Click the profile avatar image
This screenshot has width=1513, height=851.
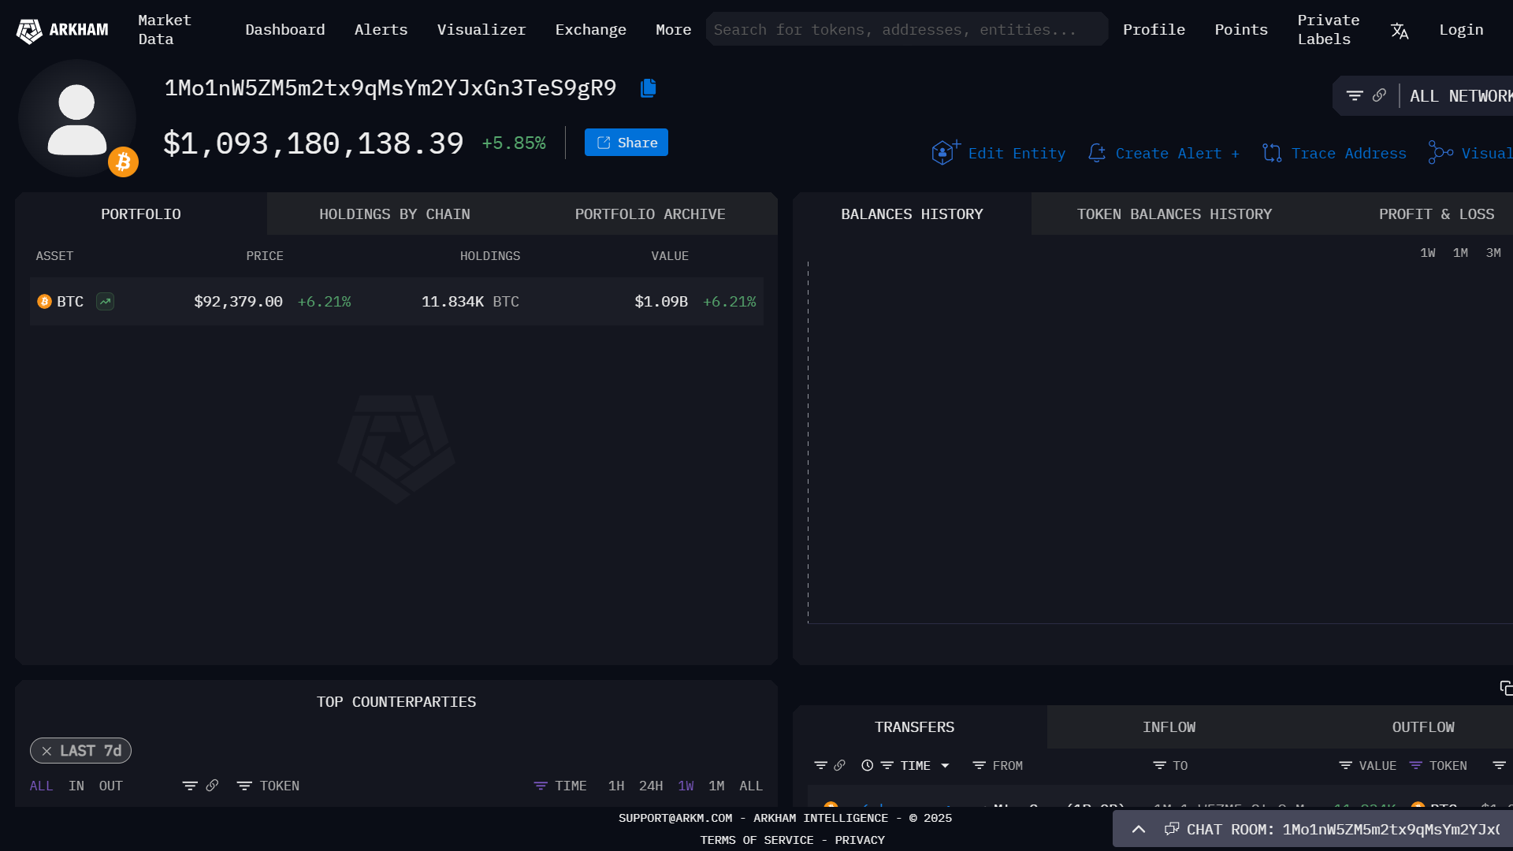(x=77, y=118)
